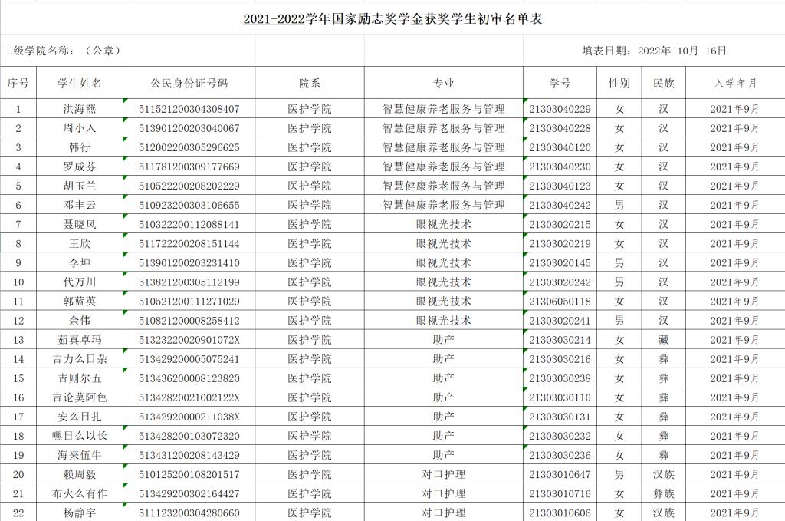Select the 填表日期：2022年 10月 16日 cell
The image size is (785, 521).
pyautogui.click(x=654, y=51)
